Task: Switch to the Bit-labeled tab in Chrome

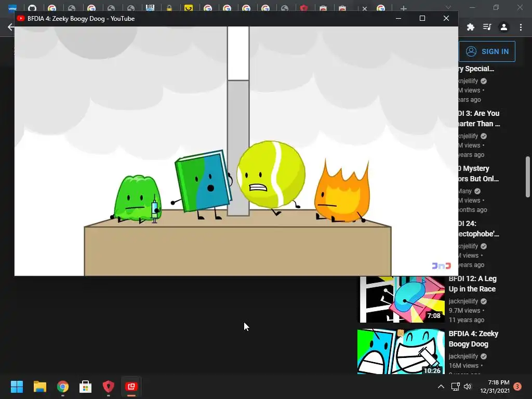Action: 150,8
